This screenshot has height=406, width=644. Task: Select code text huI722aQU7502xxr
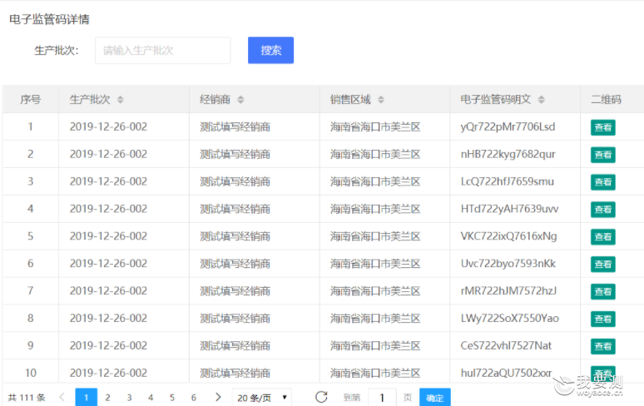coord(506,373)
